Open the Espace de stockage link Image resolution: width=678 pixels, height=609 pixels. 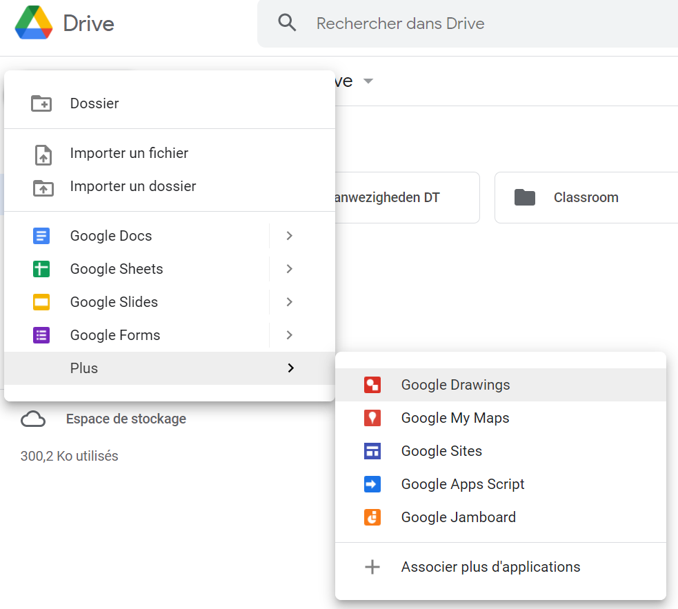(126, 419)
